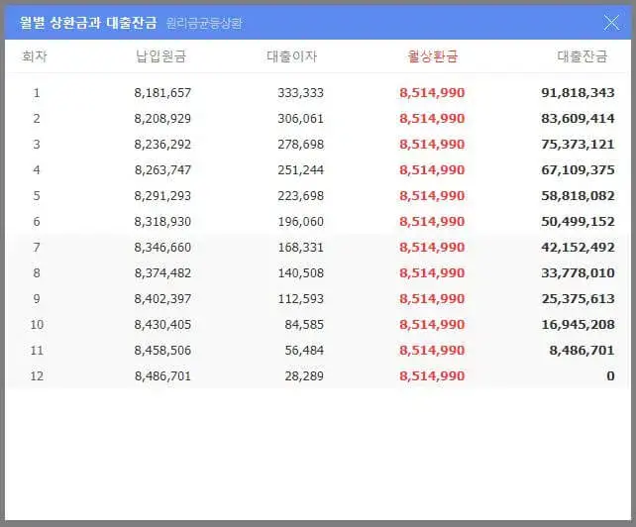Select balance 33,778,010
636x527 pixels.
pyautogui.click(x=578, y=273)
